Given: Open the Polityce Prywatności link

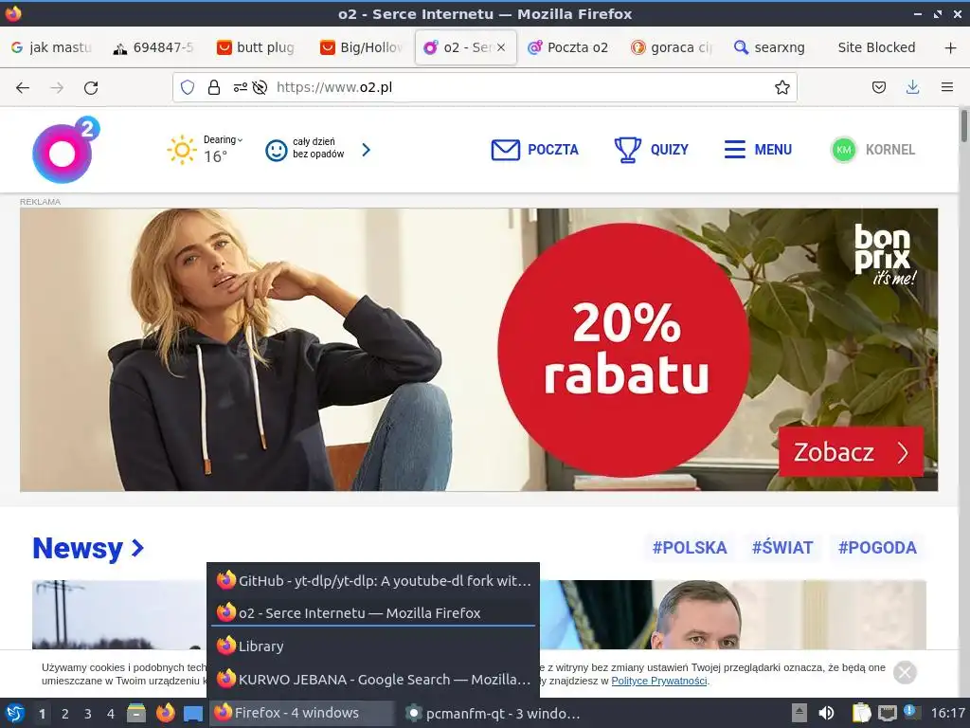Looking at the screenshot, I should tap(659, 681).
